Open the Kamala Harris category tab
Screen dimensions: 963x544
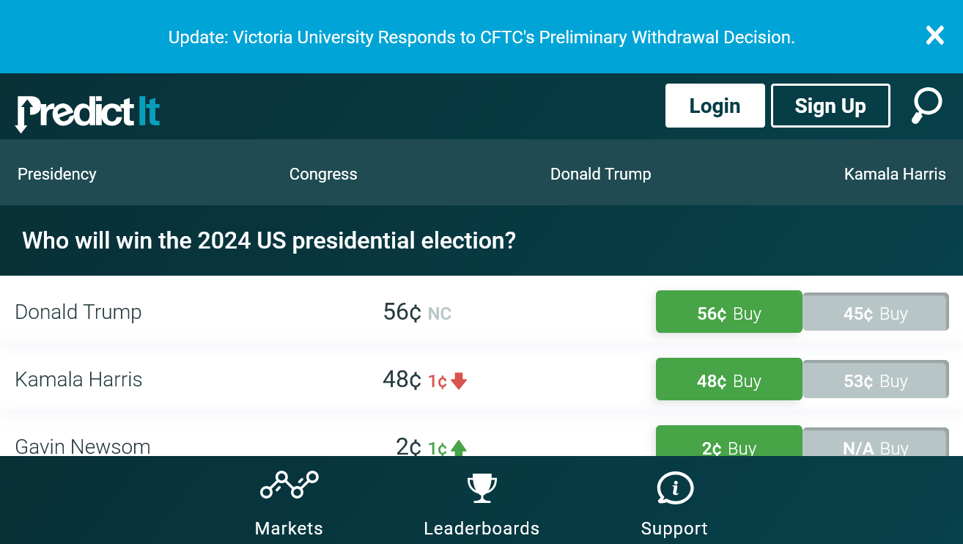(x=895, y=174)
